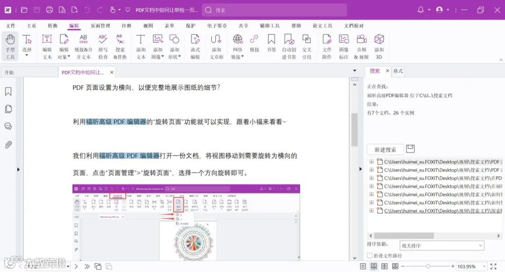Open the 文件 menu

10,26
